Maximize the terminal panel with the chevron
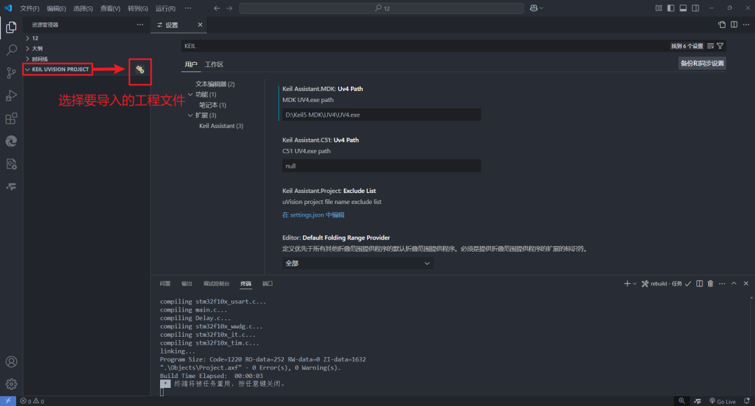This screenshot has height=406, width=755. (734, 284)
